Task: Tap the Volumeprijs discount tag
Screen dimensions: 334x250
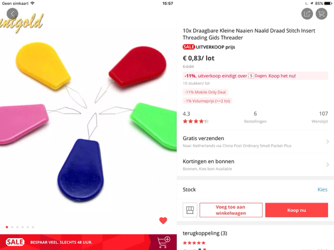Action: click(208, 101)
